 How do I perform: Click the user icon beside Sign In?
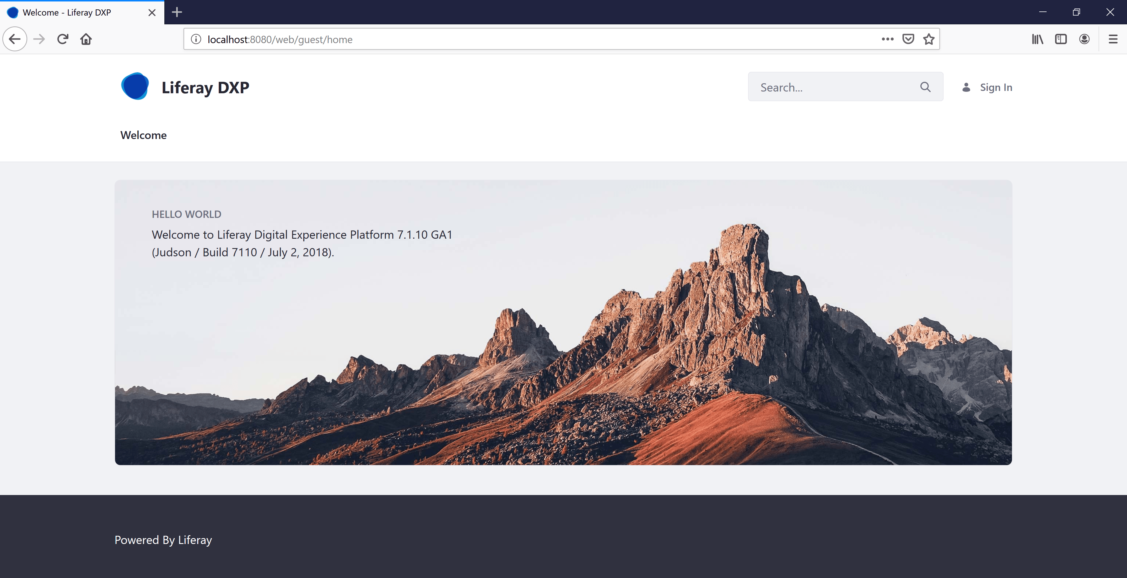[966, 87]
